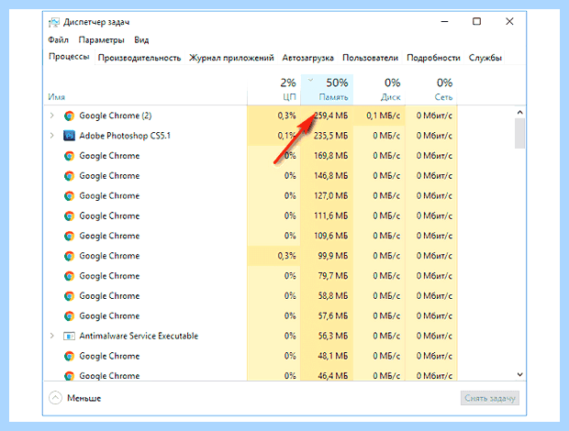Click Chrome icon in 146,8 МБ row
This screenshot has width=569, height=431.
tap(69, 176)
